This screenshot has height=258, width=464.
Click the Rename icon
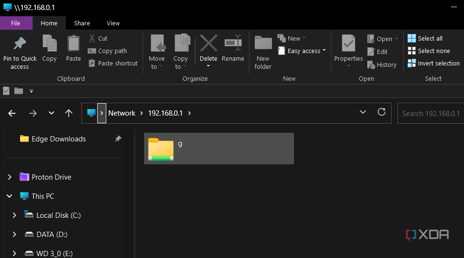(x=233, y=43)
